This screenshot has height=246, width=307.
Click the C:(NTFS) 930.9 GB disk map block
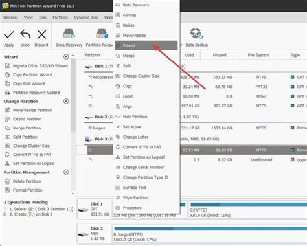point(248,210)
